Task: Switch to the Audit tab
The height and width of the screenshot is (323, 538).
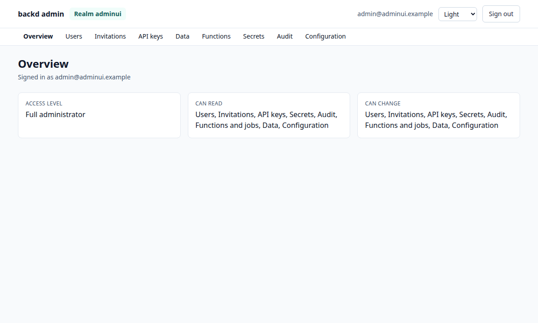Action: coord(285,36)
